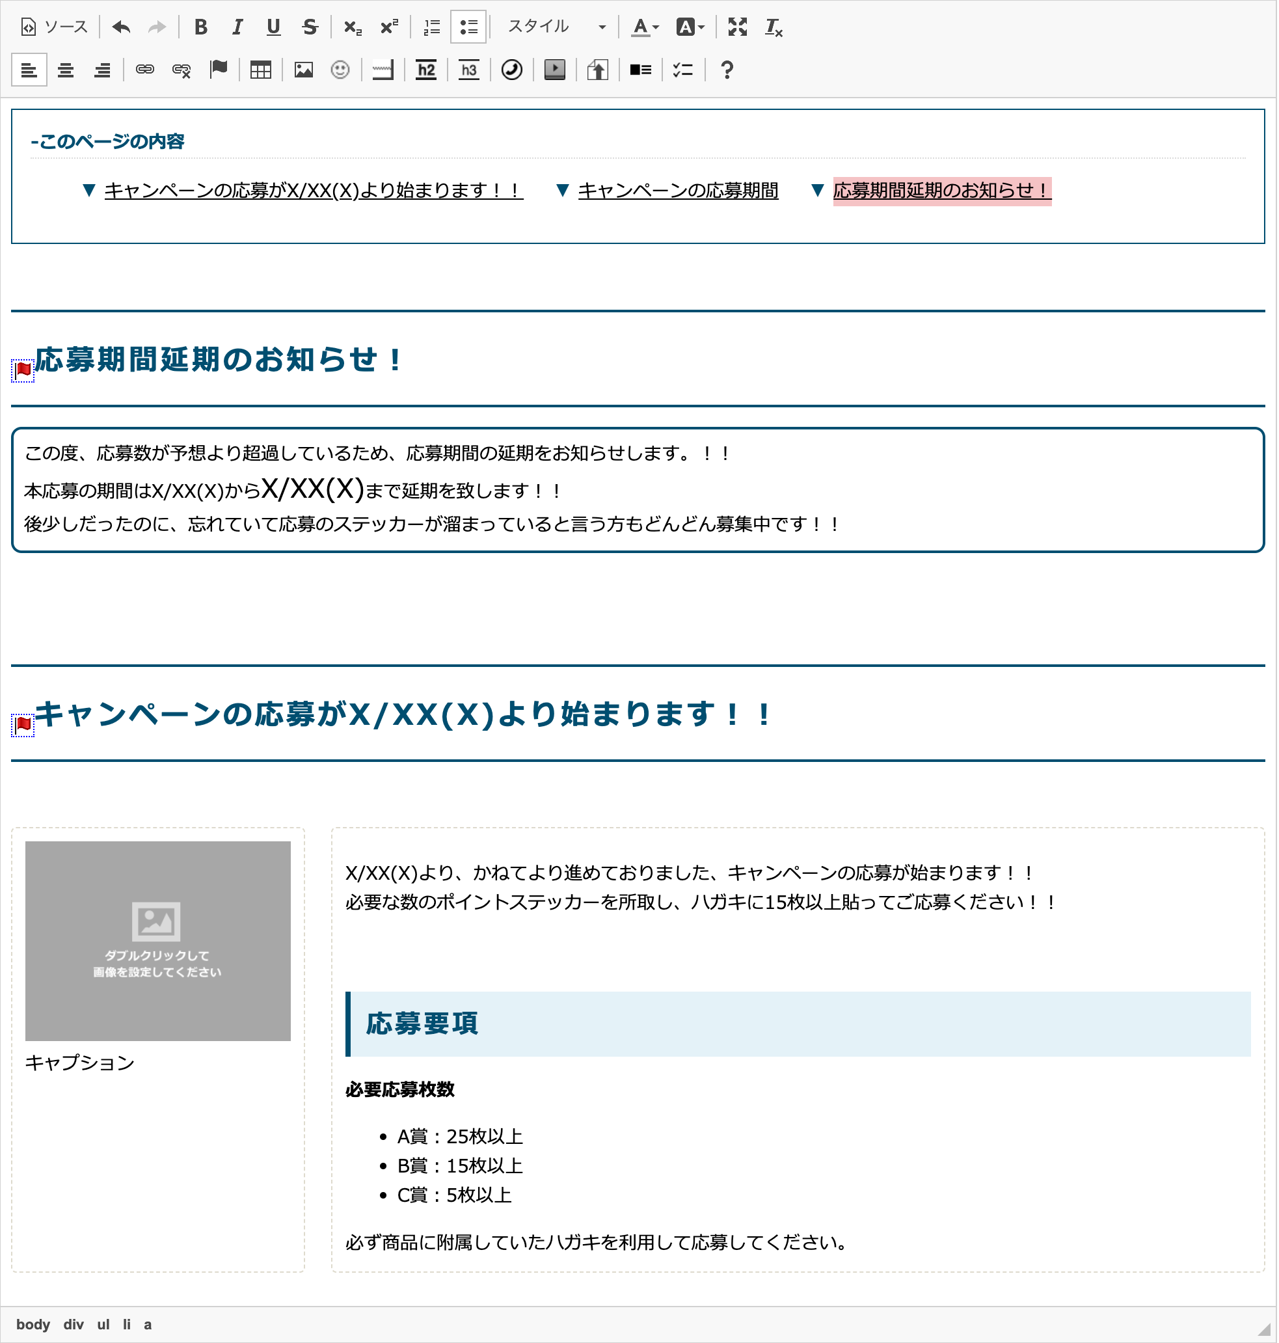Click line starting 必ず商品に附属していたハガキ
Viewport: 1279px width, 1343px height.
pyautogui.click(x=597, y=1242)
